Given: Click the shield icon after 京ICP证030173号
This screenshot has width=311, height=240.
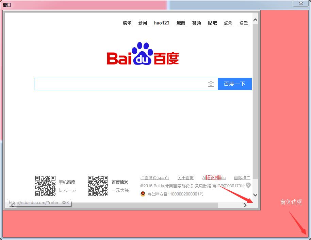Looking at the screenshot, I should tap(248, 186).
